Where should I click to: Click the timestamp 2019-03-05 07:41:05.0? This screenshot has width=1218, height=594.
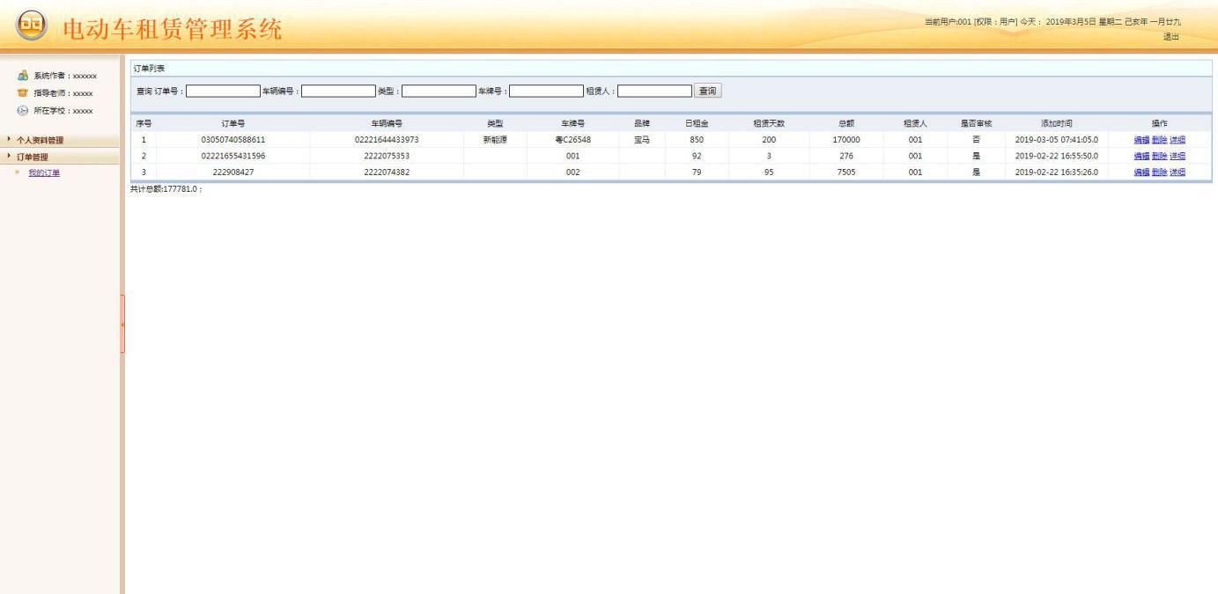pyautogui.click(x=1056, y=139)
